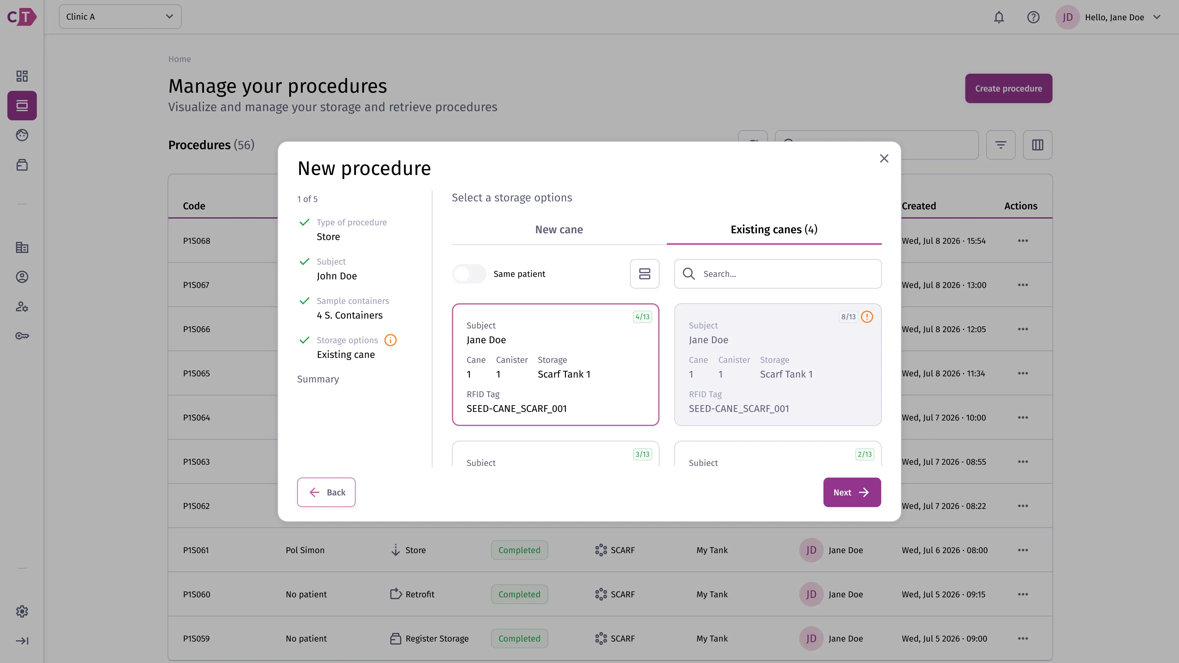Click the CT logo in top-left corner
Image resolution: width=1179 pixels, height=663 pixels.
click(x=22, y=17)
